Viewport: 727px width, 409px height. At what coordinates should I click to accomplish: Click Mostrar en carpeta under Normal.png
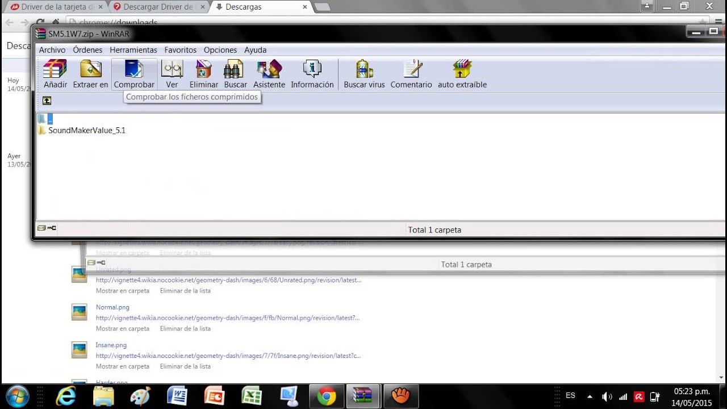[123, 328]
